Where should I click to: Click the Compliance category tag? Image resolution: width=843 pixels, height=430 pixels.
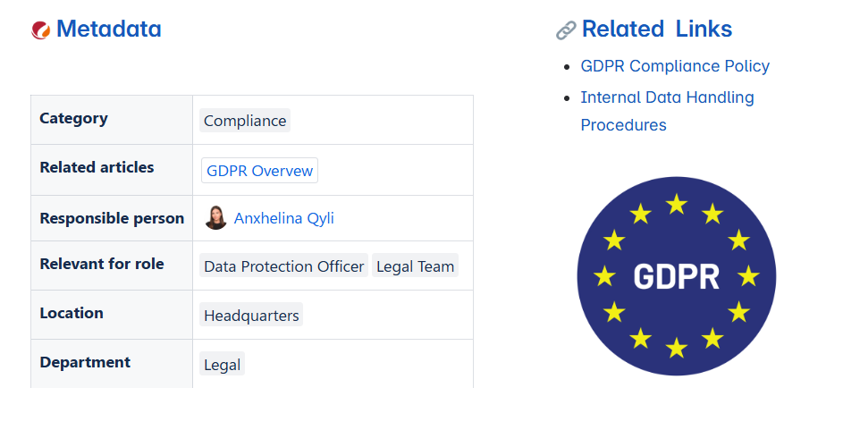(245, 121)
